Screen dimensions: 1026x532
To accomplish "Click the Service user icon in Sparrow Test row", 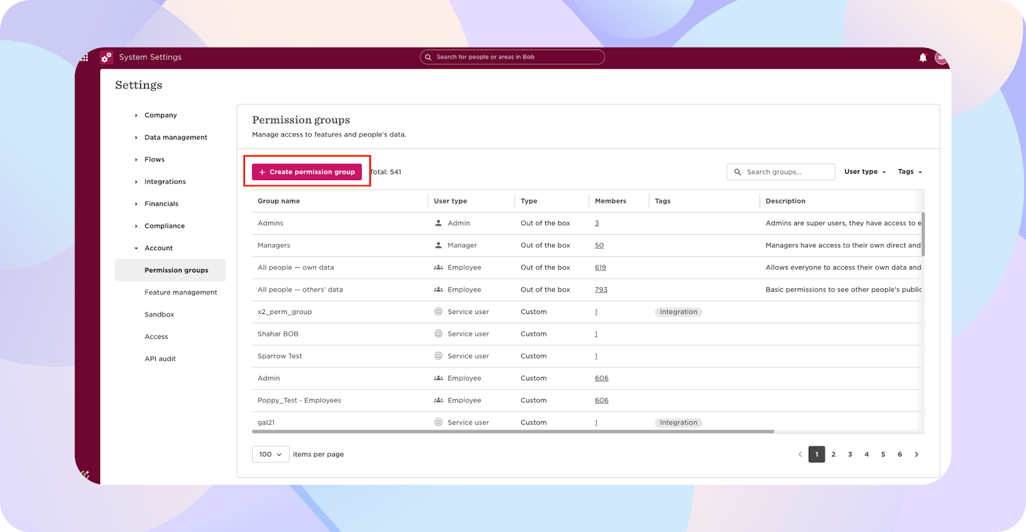I will 439,356.
